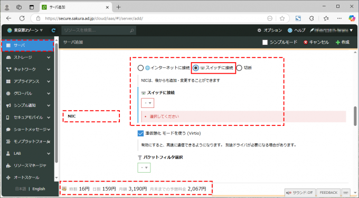Switch the language to English
Screen dimensions: 359x198
pos(39,189)
